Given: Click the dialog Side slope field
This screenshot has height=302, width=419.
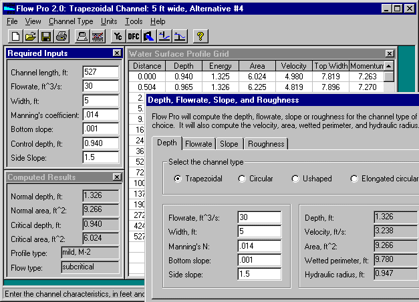Looking at the screenshot, I should pyautogui.click(x=259, y=274).
